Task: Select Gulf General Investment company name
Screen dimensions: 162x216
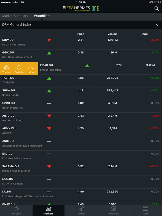Action: click(x=17, y=57)
